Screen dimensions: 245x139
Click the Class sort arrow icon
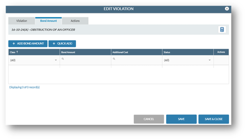(17, 52)
